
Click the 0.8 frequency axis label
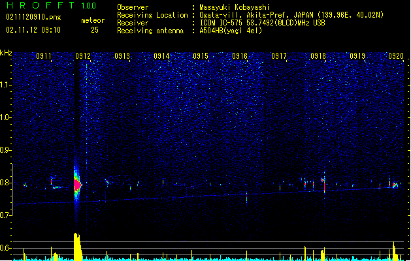[x=6, y=183]
